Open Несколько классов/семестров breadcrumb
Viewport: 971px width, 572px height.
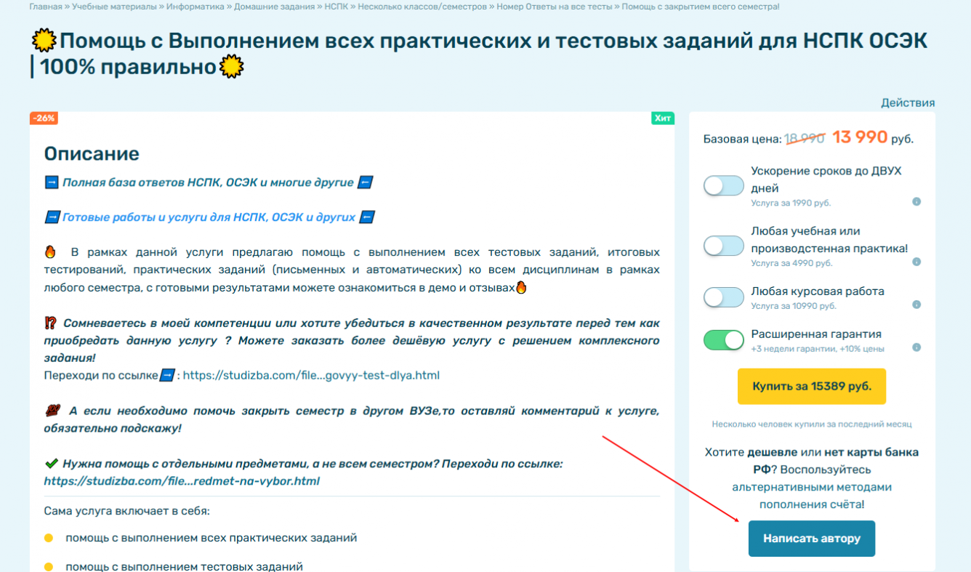(x=422, y=7)
